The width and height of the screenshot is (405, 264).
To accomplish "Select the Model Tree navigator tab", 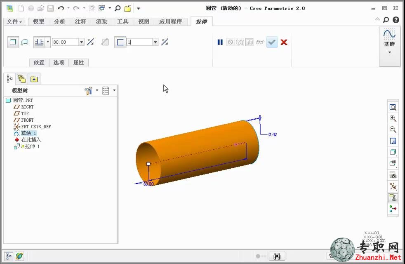I will tap(9, 78).
